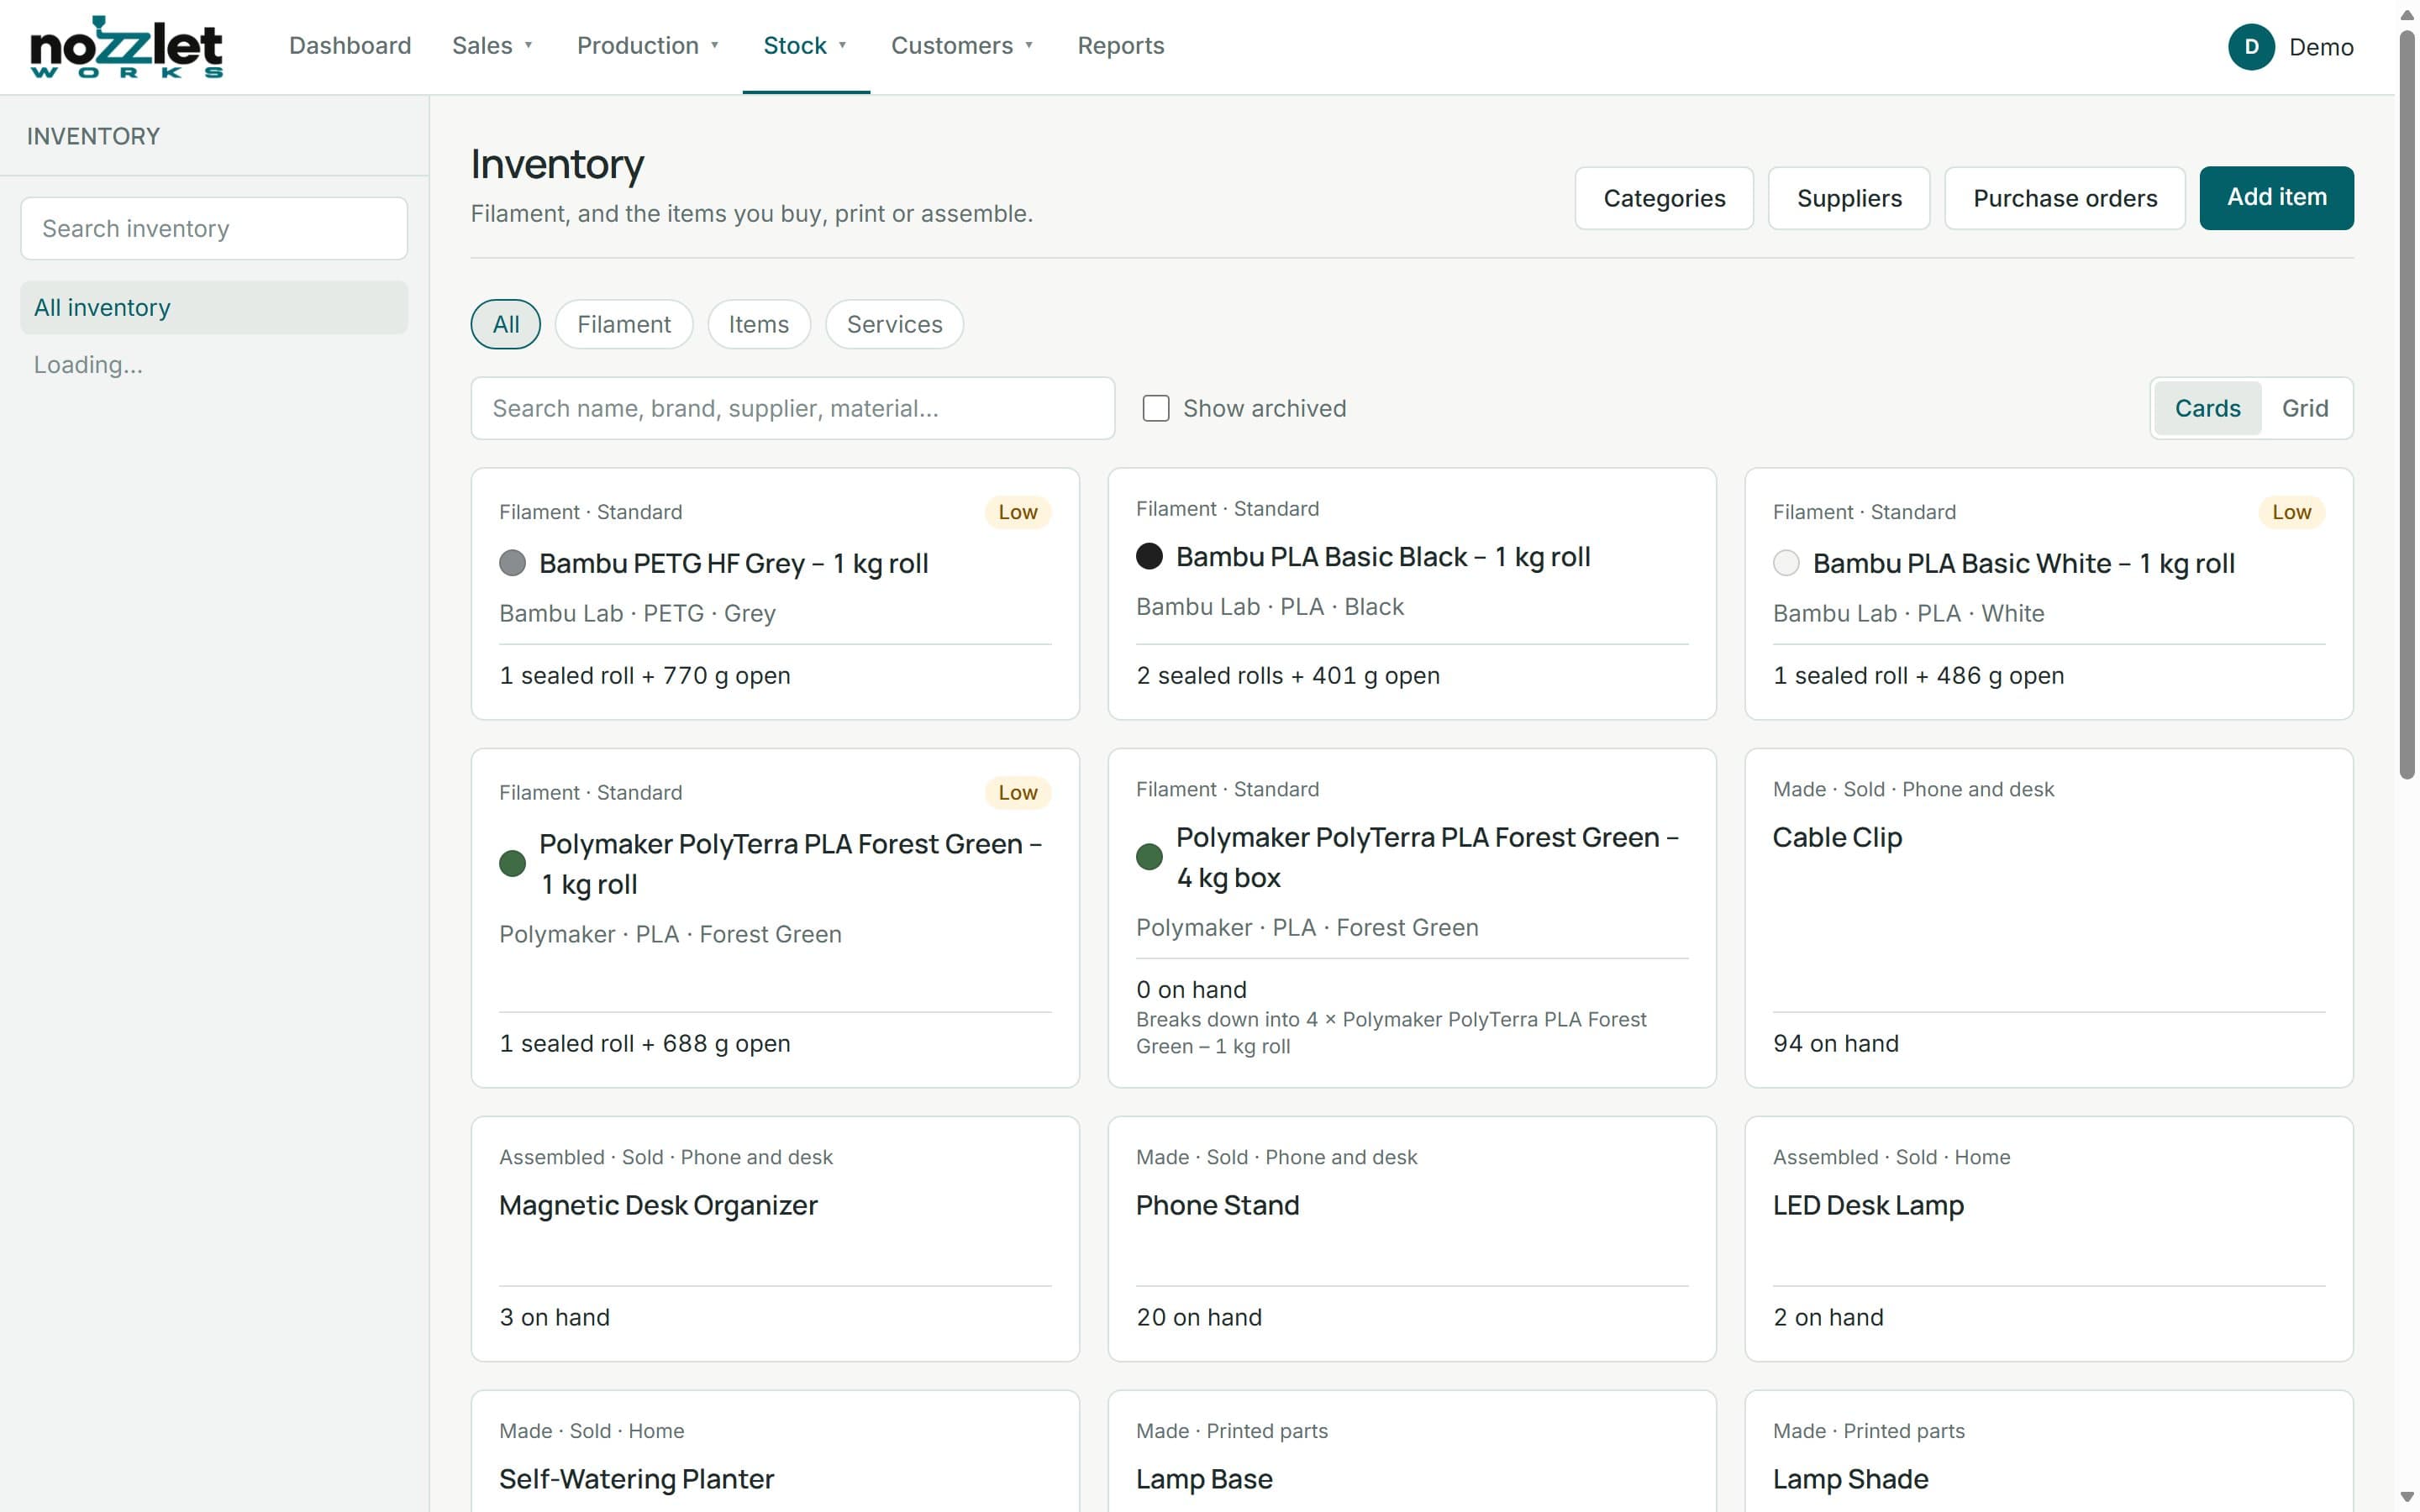This screenshot has height=1512, width=2420.
Task: Click Low badge on Bambu PLA Basic White card
Action: coord(2291,512)
